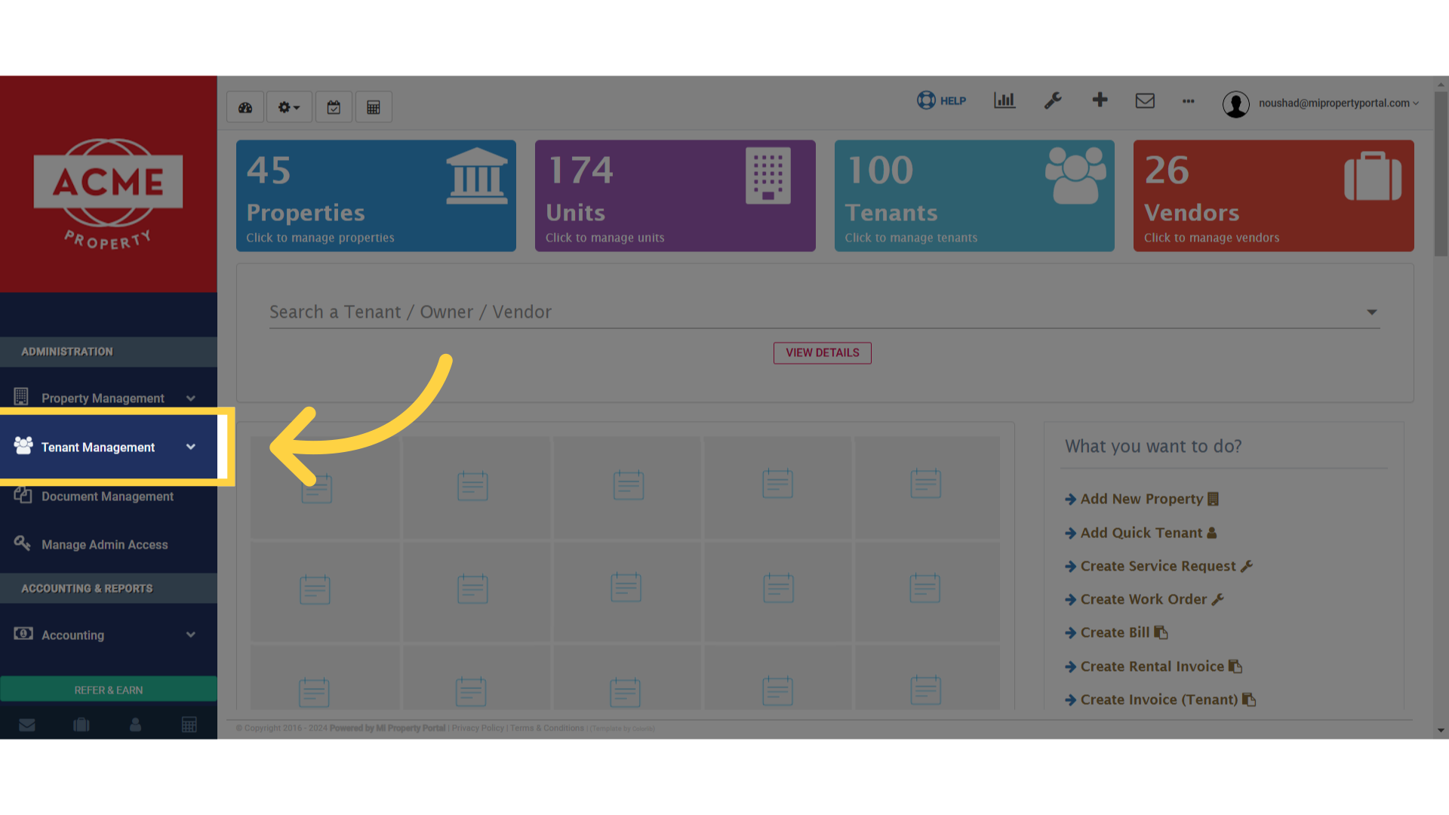The width and height of the screenshot is (1449, 815).
Task: Click the ellipsis icon for more options
Action: click(x=1188, y=102)
